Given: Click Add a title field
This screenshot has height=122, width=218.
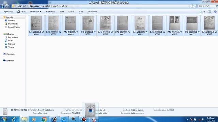Looking at the screenshot, I should point(103,113).
